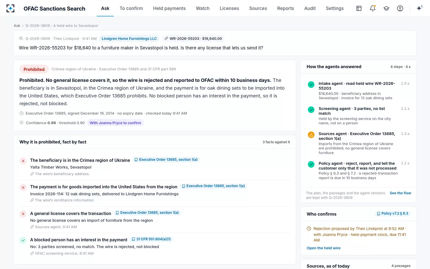Click the See the flow link
This screenshot has height=269, width=430.
tap(400, 193)
